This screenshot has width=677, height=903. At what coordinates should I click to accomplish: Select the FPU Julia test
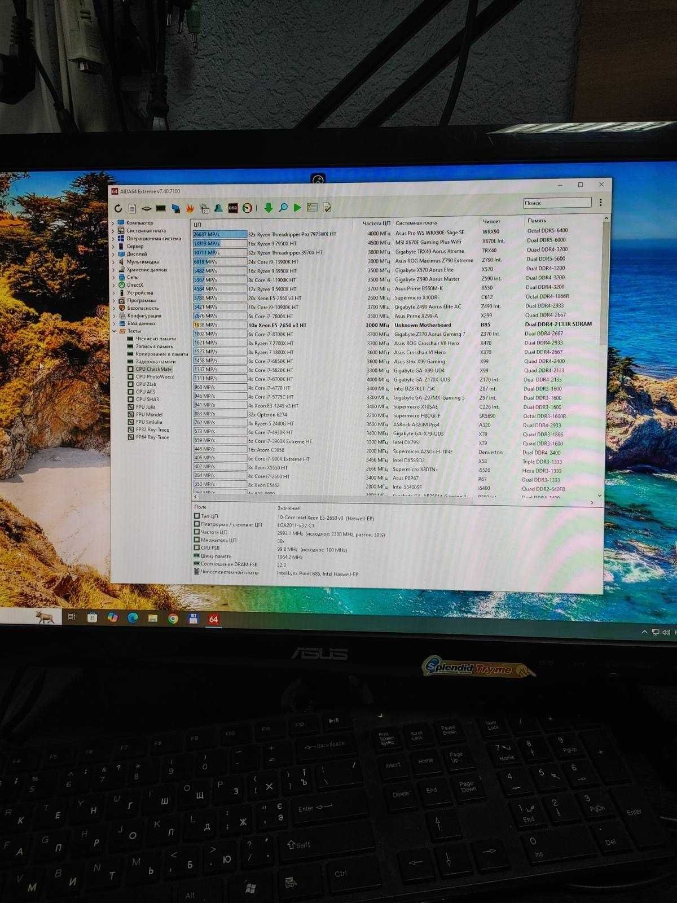click(x=146, y=407)
